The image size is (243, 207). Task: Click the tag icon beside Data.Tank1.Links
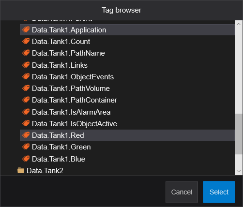point(26,65)
